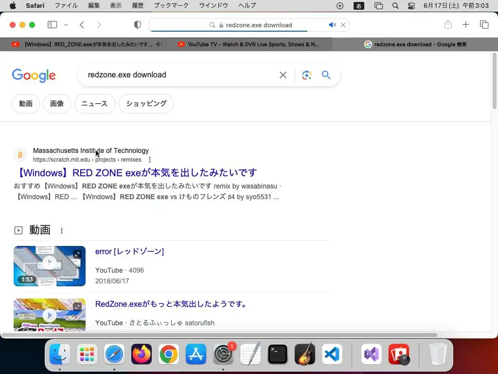The image size is (498, 374).
Task: Click the address bar with redzone.exe download
Action: tap(249, 25)
